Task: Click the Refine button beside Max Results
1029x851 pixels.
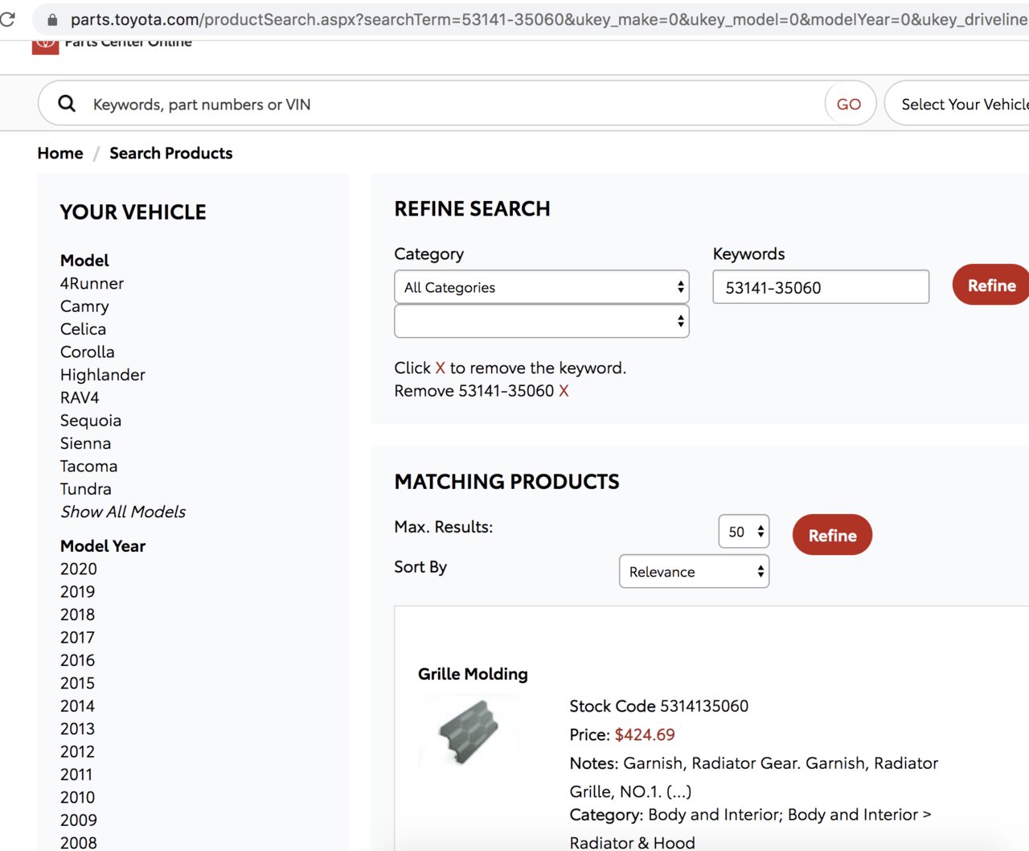Action: [832, 535]
